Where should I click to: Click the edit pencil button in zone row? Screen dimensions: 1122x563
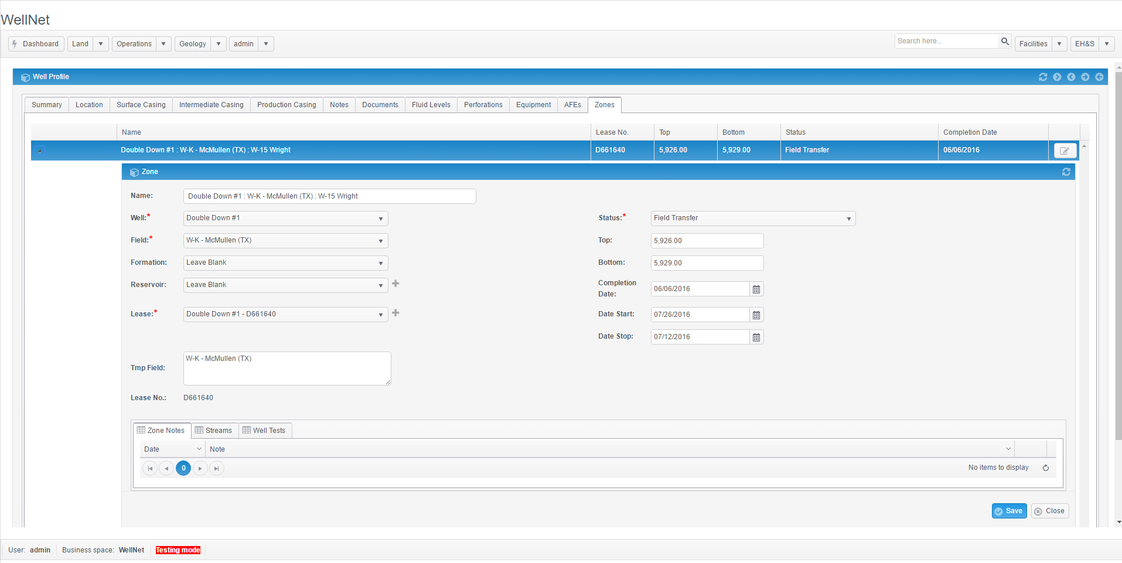pos(1065,151)
